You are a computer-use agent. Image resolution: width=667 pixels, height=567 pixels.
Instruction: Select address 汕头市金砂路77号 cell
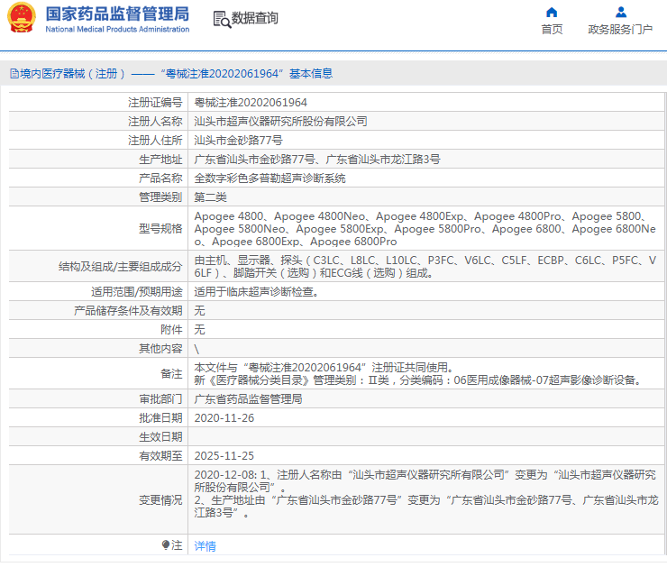click(x=238, y=141)
